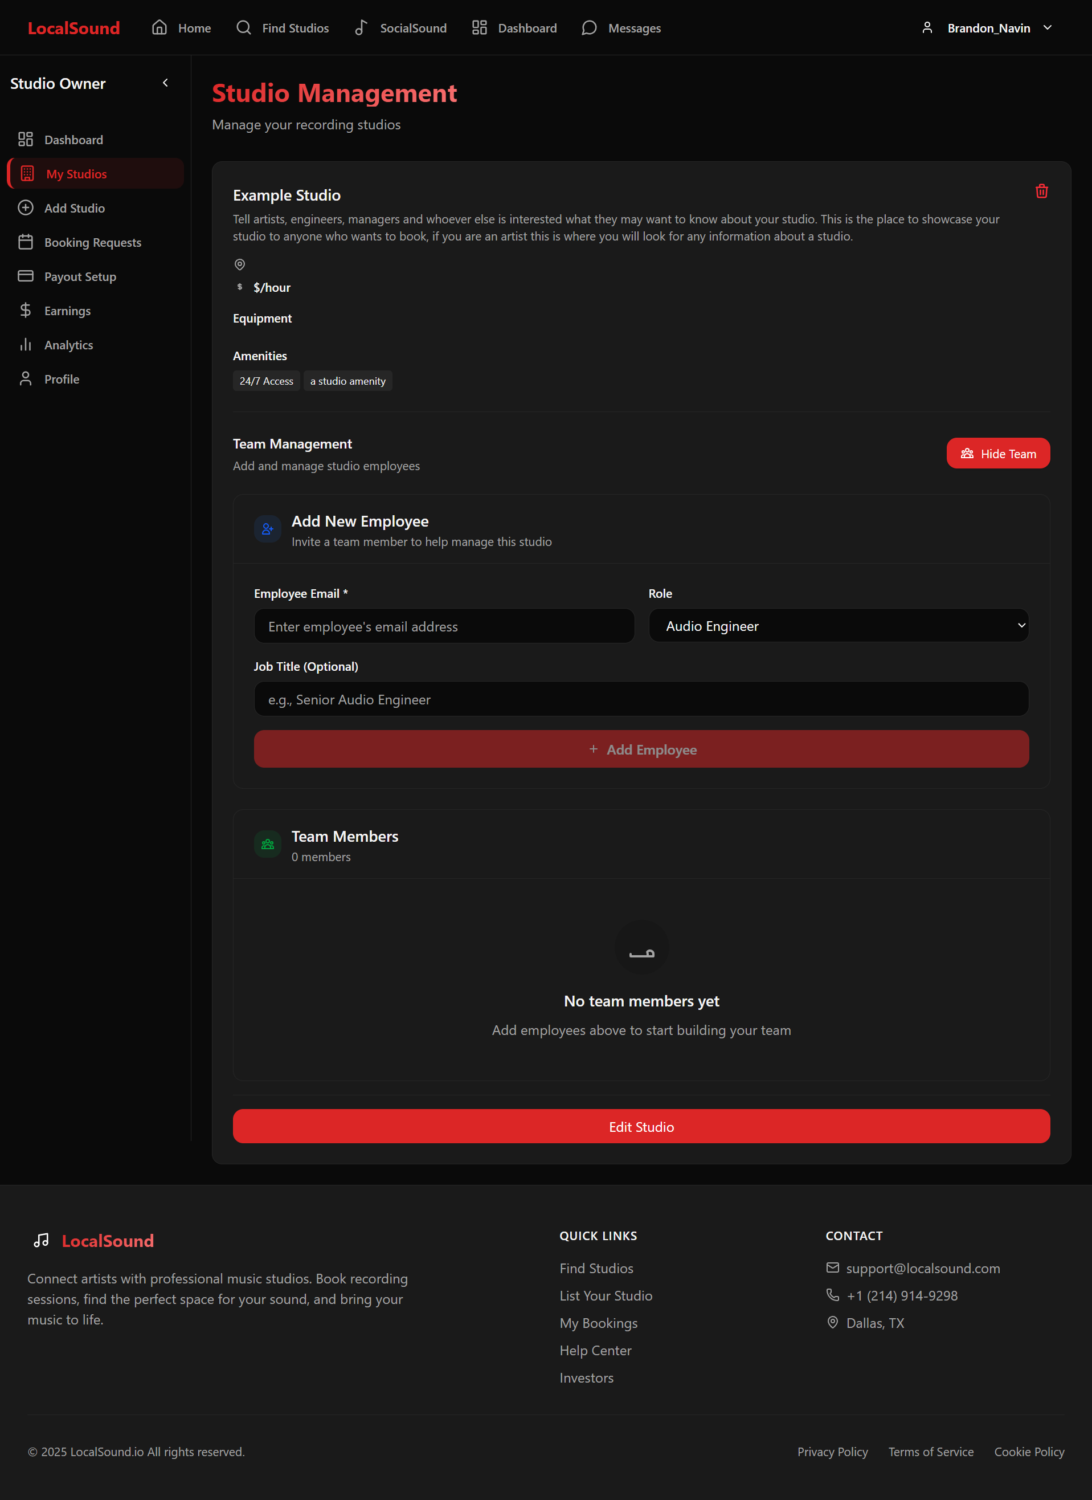This screenshot has height=1500, width=1092.
Task: Click the top nav Dashboard grid icon
Action: pos(479,27)
